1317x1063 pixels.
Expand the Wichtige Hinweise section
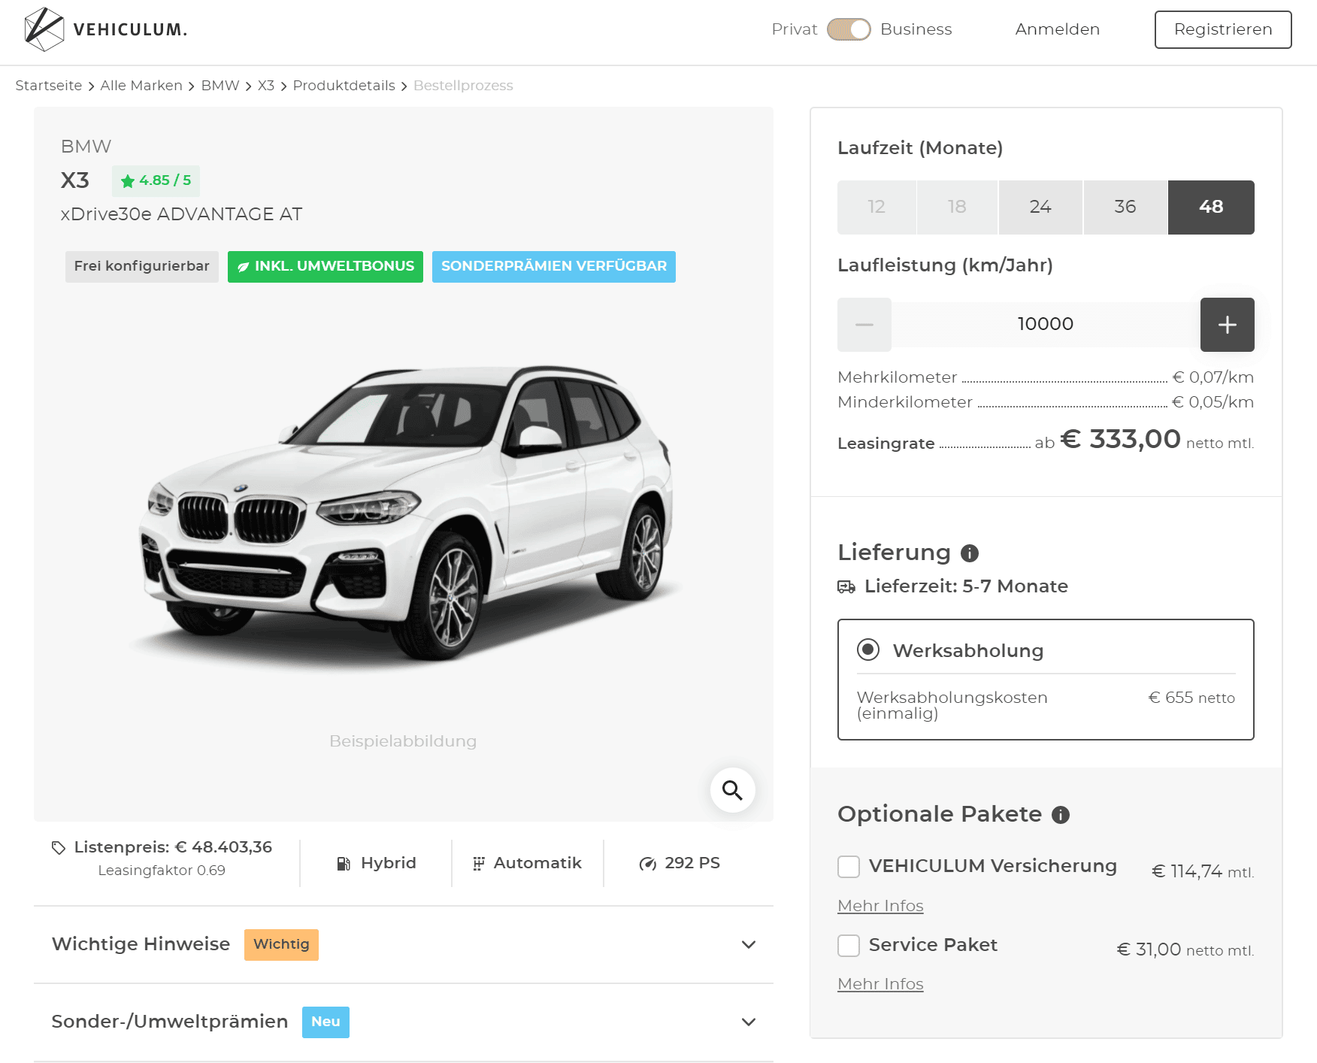[404, 945]
